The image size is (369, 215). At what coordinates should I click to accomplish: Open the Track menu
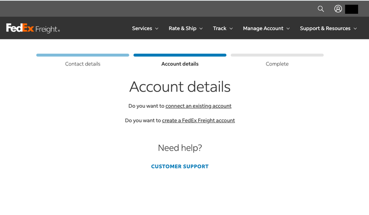pyautogui.click(x=222, y=29)
